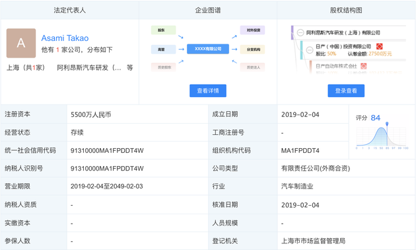Click the 法定代表人 header
The height and width of the screenshot is (250, 416).
[69, 10]
